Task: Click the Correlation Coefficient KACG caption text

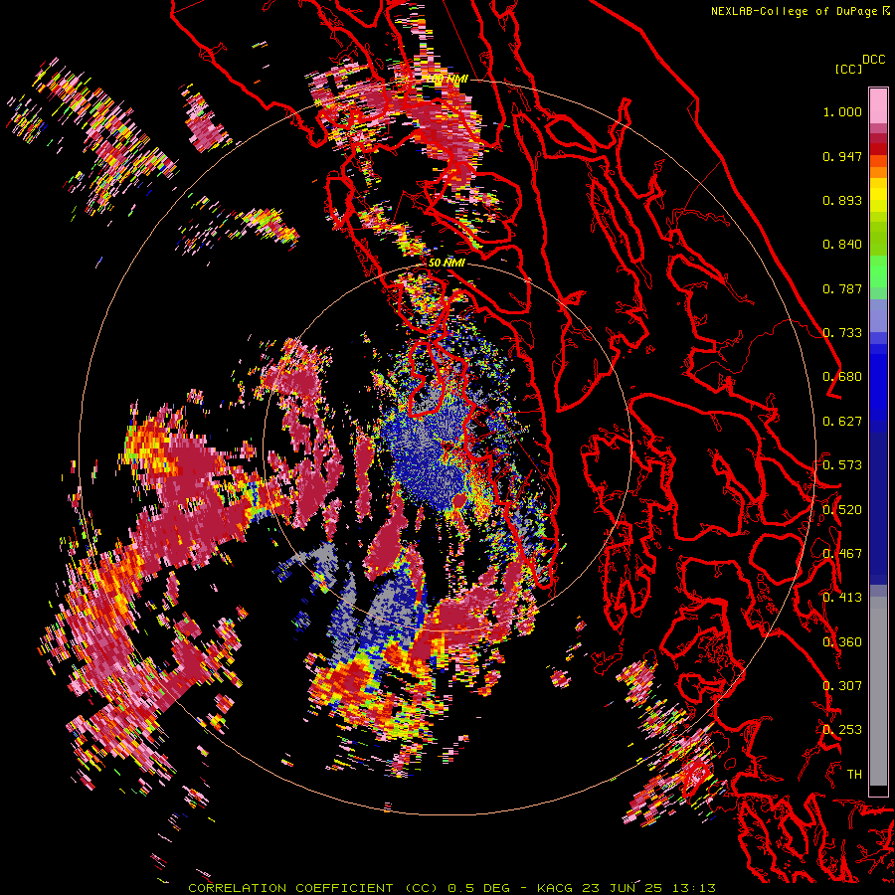Action: coord(451,888)
